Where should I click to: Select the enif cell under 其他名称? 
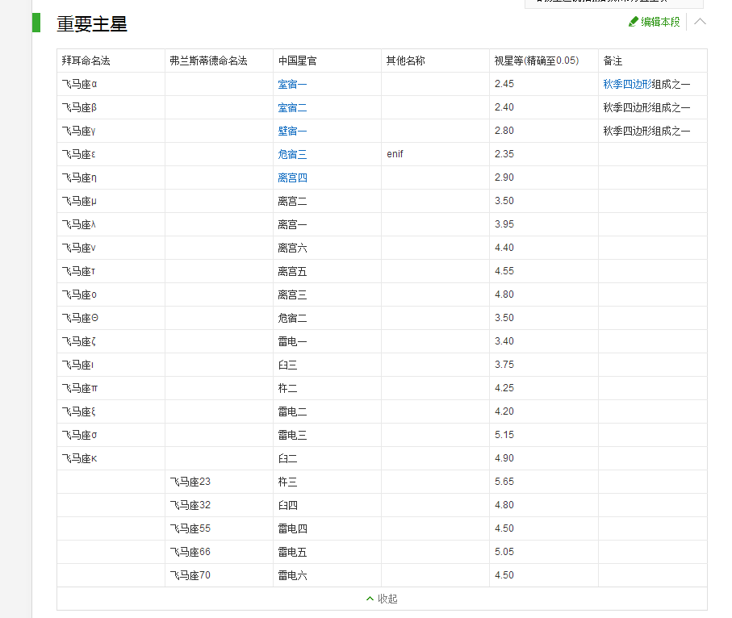tap(396, 153)
